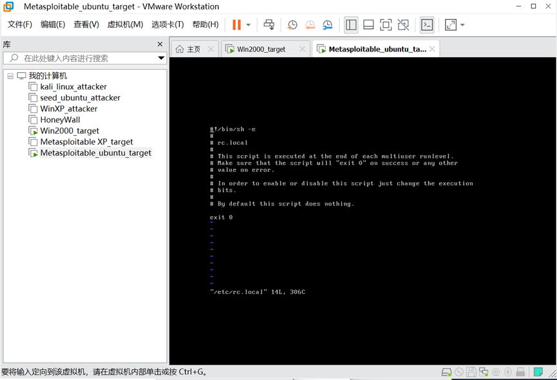Click the home icon on the 主页 tab

[180, 49]
